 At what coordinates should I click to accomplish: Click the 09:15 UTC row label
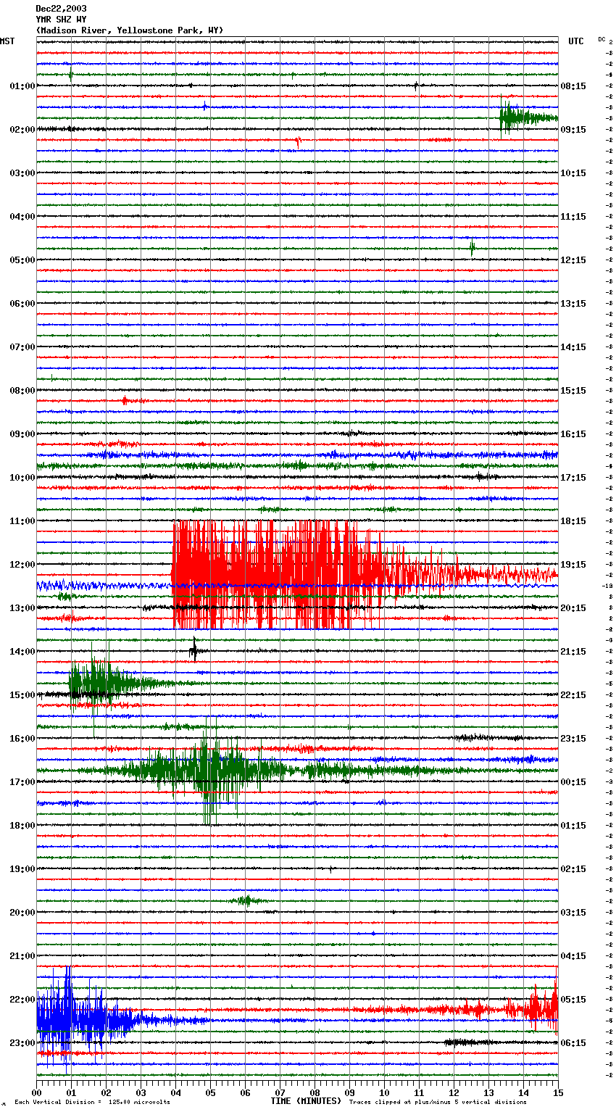pyautogui.click(x=573, y=130)
